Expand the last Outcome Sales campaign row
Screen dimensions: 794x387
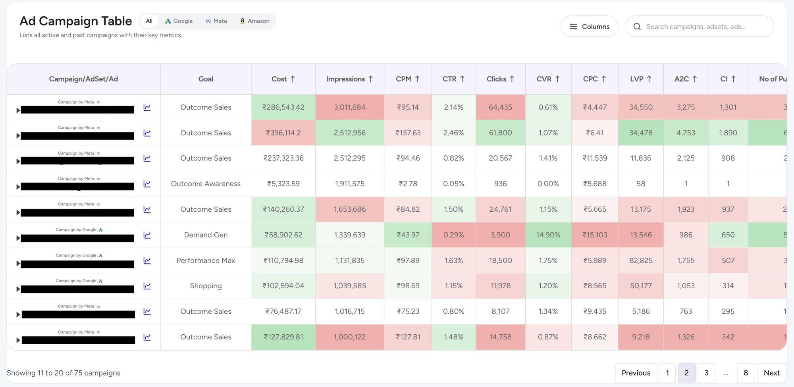pyautogui.click(x=18, y=340)
